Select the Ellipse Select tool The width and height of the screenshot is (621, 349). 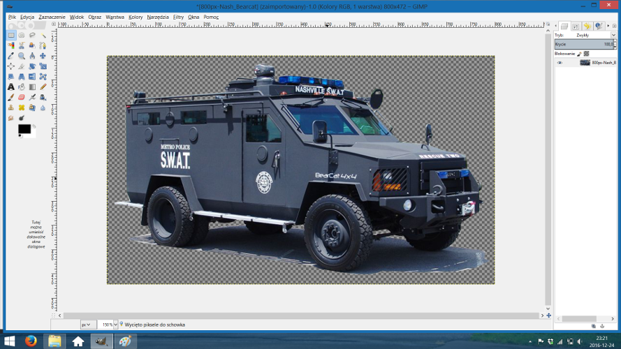(22, 35)
